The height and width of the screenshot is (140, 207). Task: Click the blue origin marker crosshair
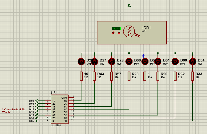coord(143,56)
